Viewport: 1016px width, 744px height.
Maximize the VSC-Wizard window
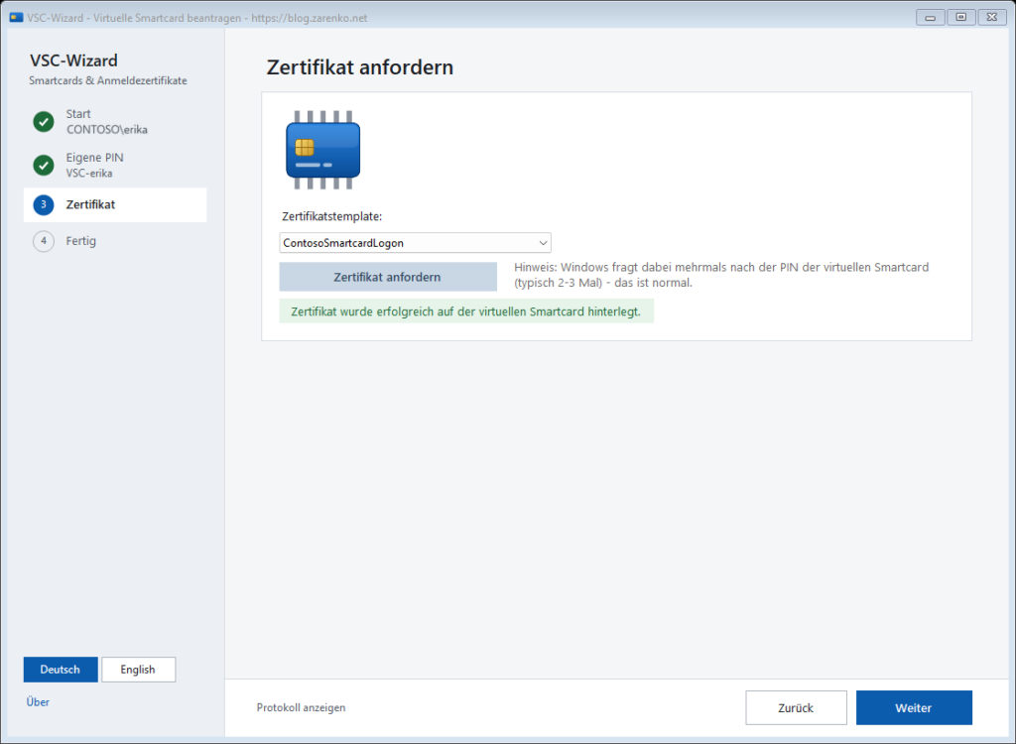click(960, 18)
